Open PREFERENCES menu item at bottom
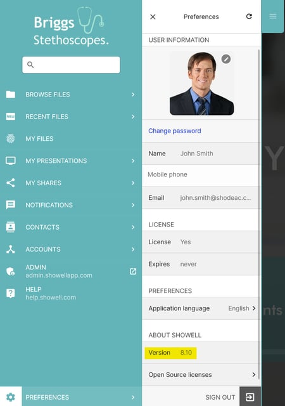 (47, 397)
